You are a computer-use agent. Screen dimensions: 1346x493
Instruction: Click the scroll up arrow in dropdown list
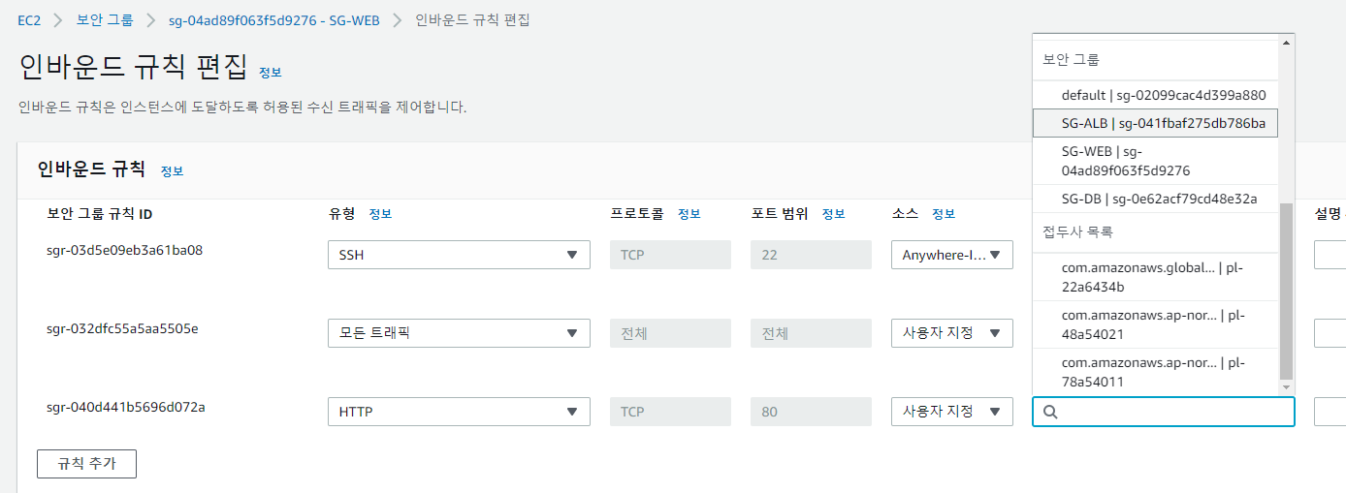tap(1287, 42)
